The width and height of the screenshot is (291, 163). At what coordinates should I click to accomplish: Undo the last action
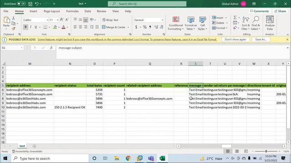point(36,4)
